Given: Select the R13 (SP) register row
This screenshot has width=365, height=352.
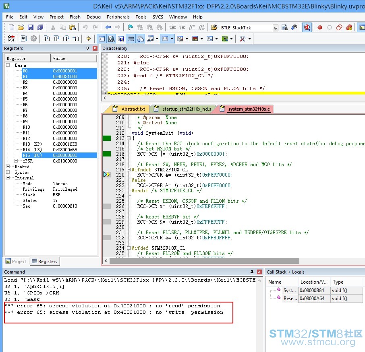Looking at the screenshot, I should coord(59,144).
